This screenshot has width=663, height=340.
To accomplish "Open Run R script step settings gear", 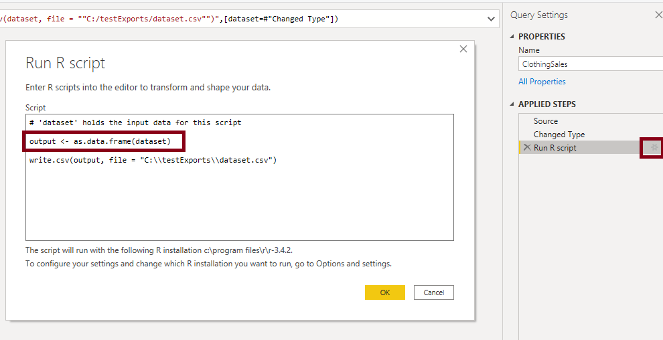I will pos(654,147).
